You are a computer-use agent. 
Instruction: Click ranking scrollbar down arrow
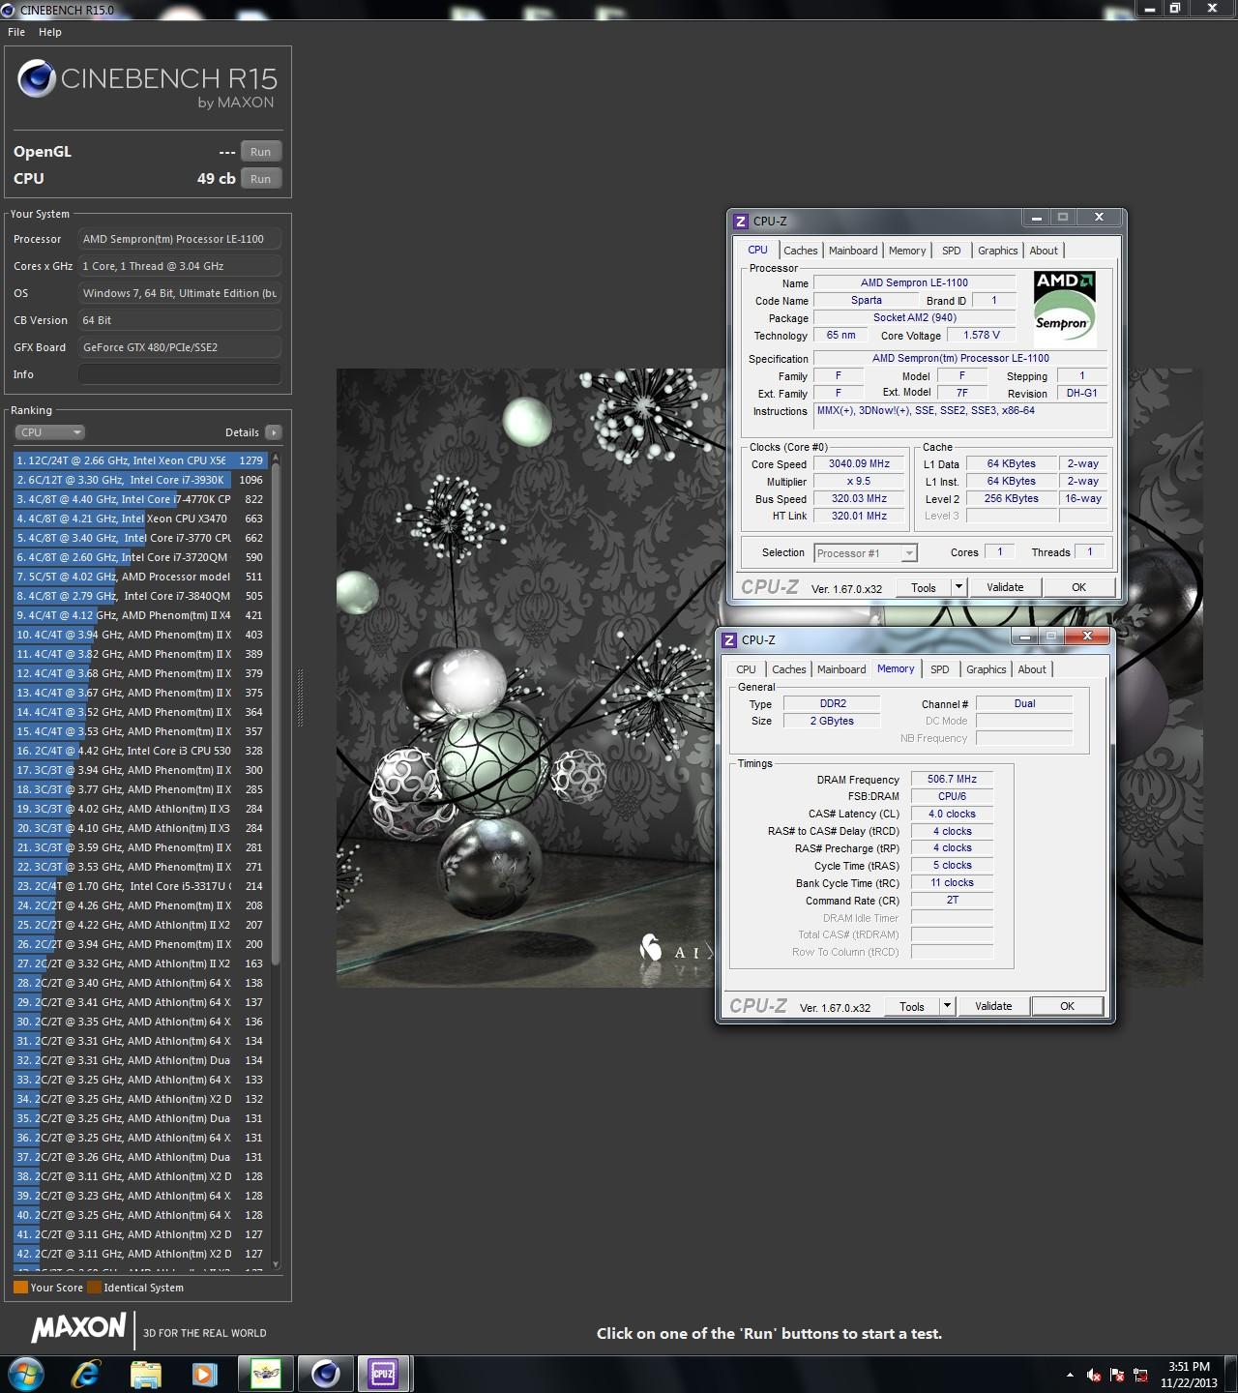coord(276,1264)
